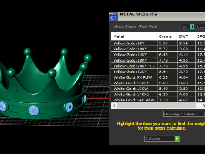This screenshot has height=154, width=205.
Task: Select the White Gold:14KX1 row
Action: point(158,94)
